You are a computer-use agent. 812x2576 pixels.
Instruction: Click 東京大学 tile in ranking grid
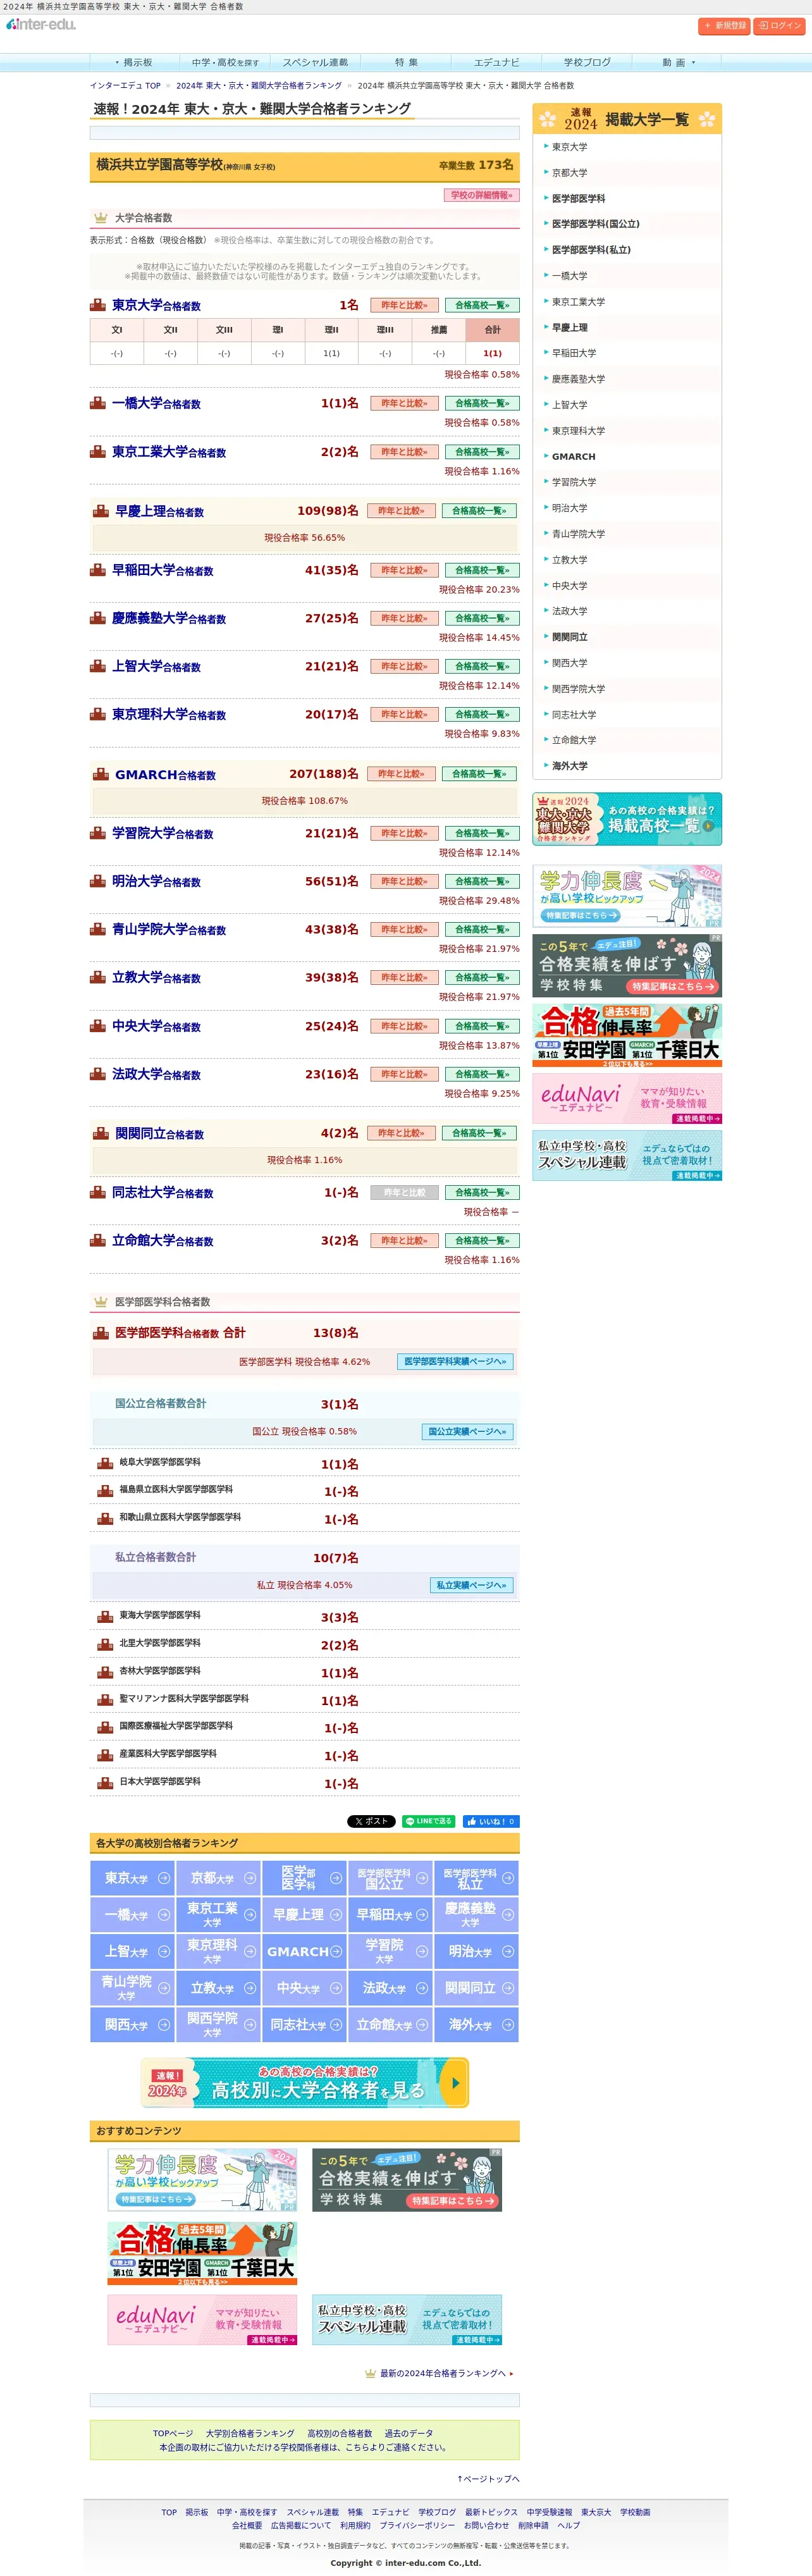[x=132, y=1878]
